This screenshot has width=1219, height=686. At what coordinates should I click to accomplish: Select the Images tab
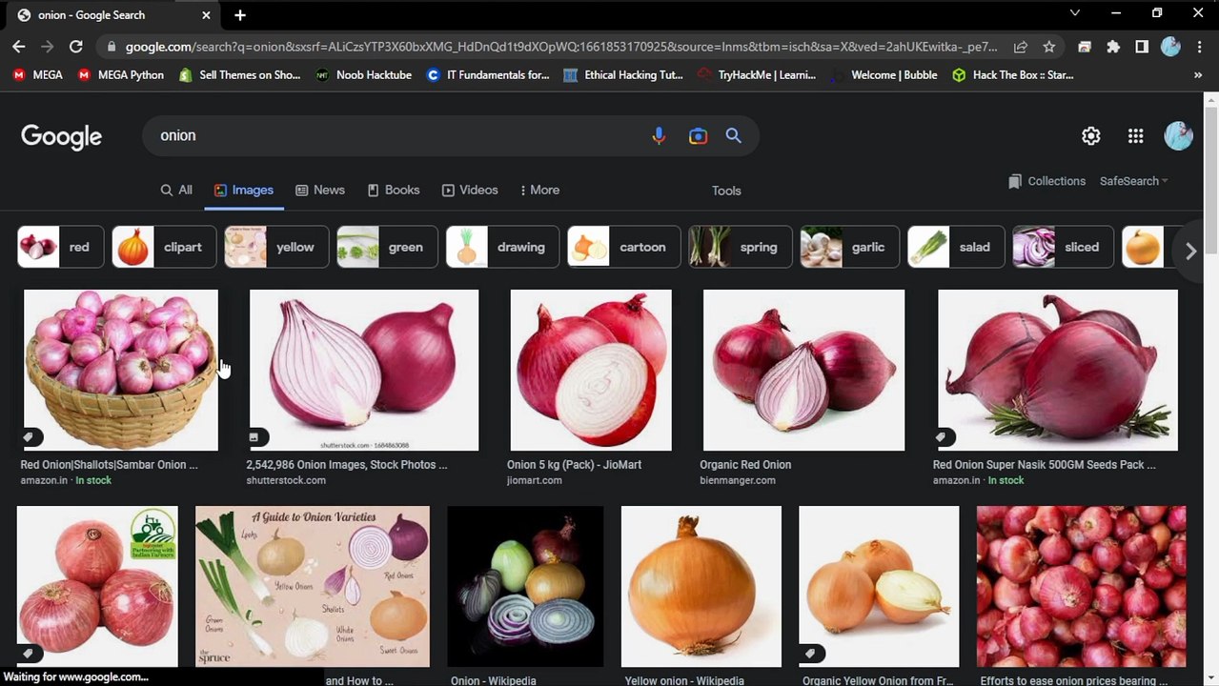(244, 190)
